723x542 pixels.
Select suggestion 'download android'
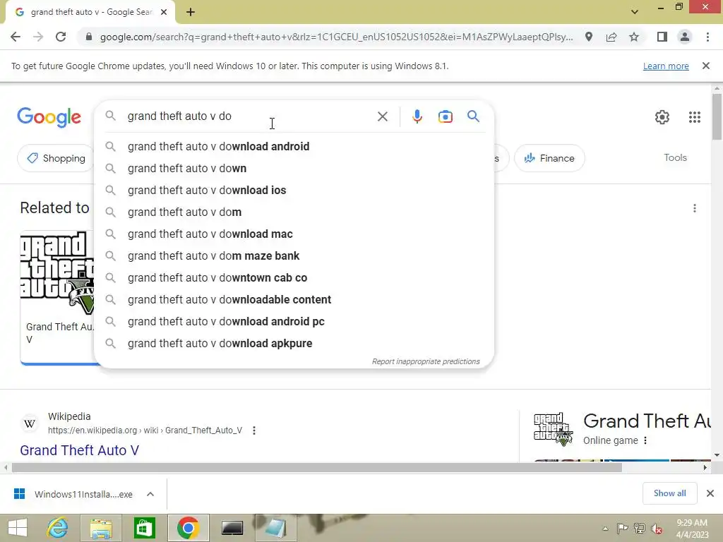(294, 147)
